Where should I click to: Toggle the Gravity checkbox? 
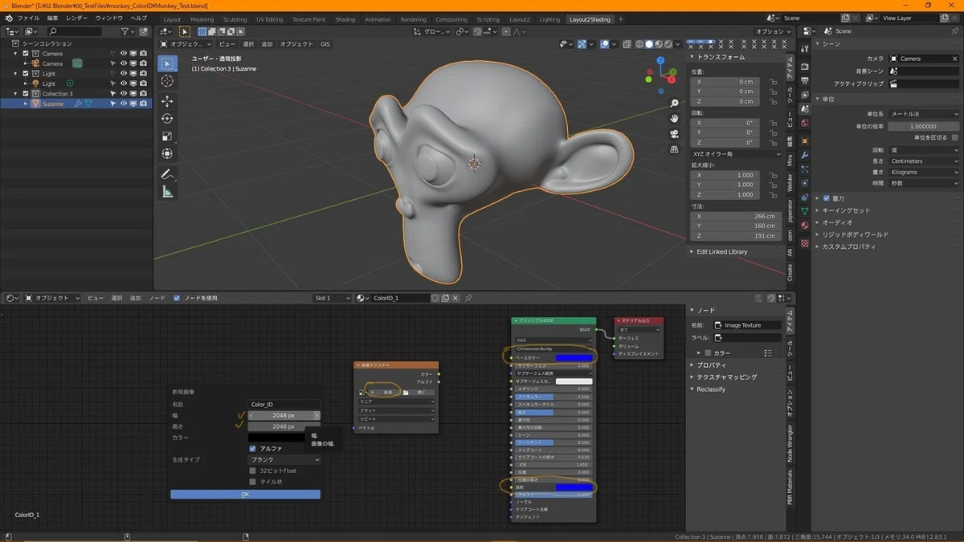coord(826,198)
